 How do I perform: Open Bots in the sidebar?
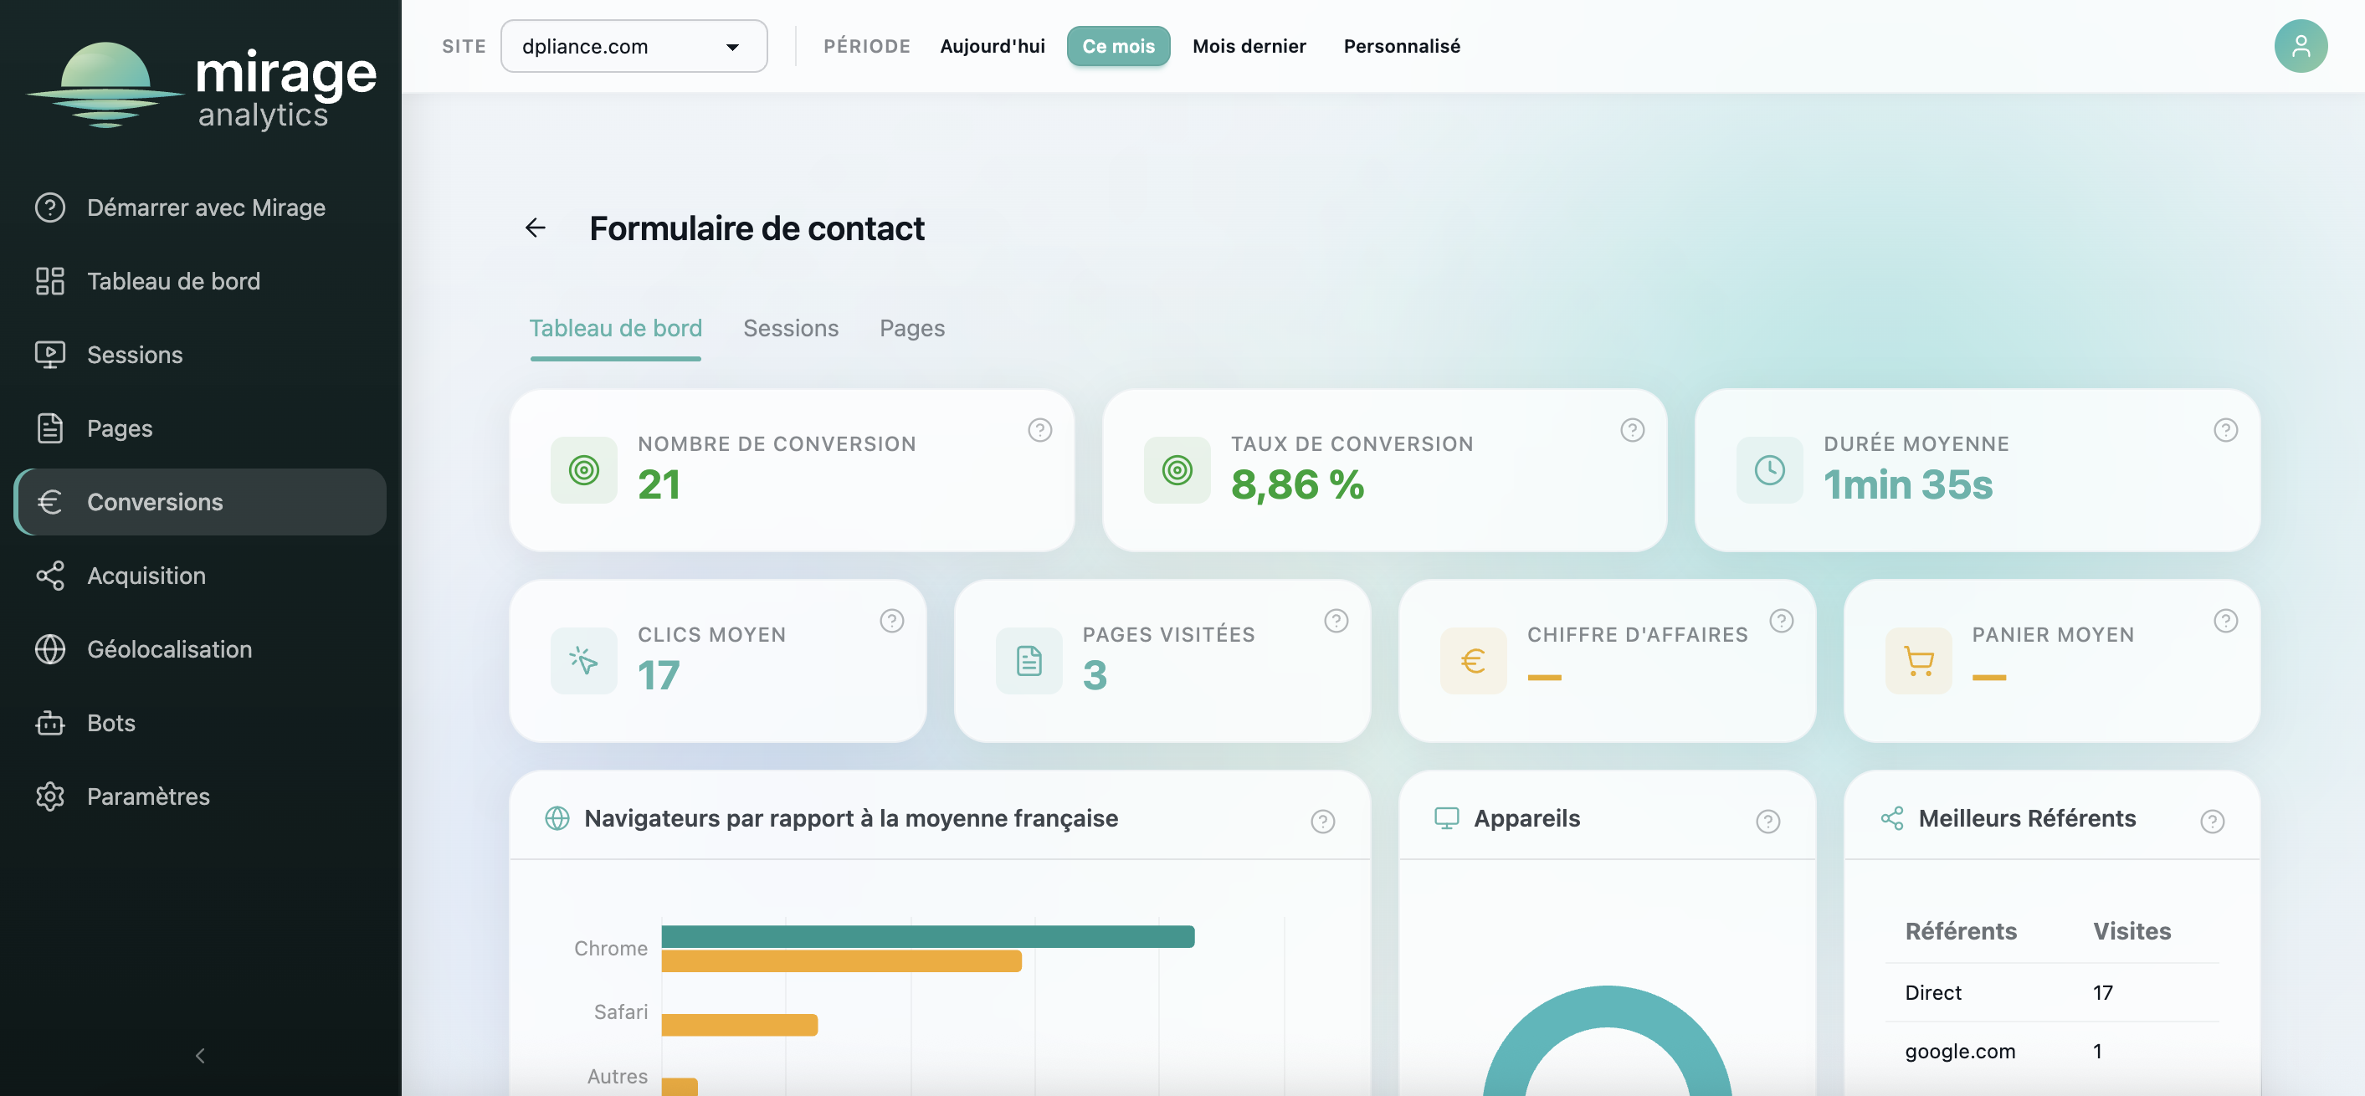point(200,724)
